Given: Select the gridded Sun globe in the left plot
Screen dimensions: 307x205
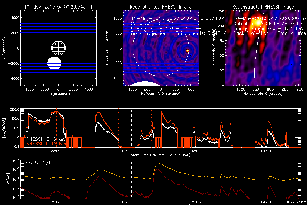Looking at the screenshot, I should [x=58, y=48].
